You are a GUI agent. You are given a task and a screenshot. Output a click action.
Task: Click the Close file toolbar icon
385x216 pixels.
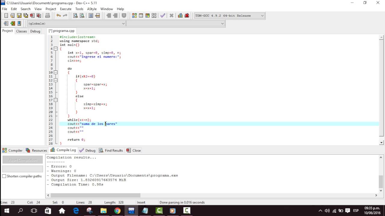coord(32,16)
